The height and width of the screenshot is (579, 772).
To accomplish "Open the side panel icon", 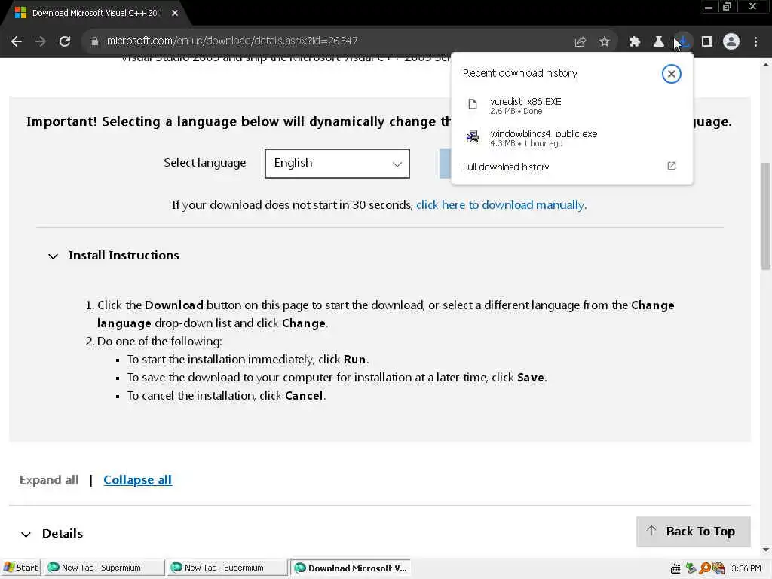I will tap(707, 42).
